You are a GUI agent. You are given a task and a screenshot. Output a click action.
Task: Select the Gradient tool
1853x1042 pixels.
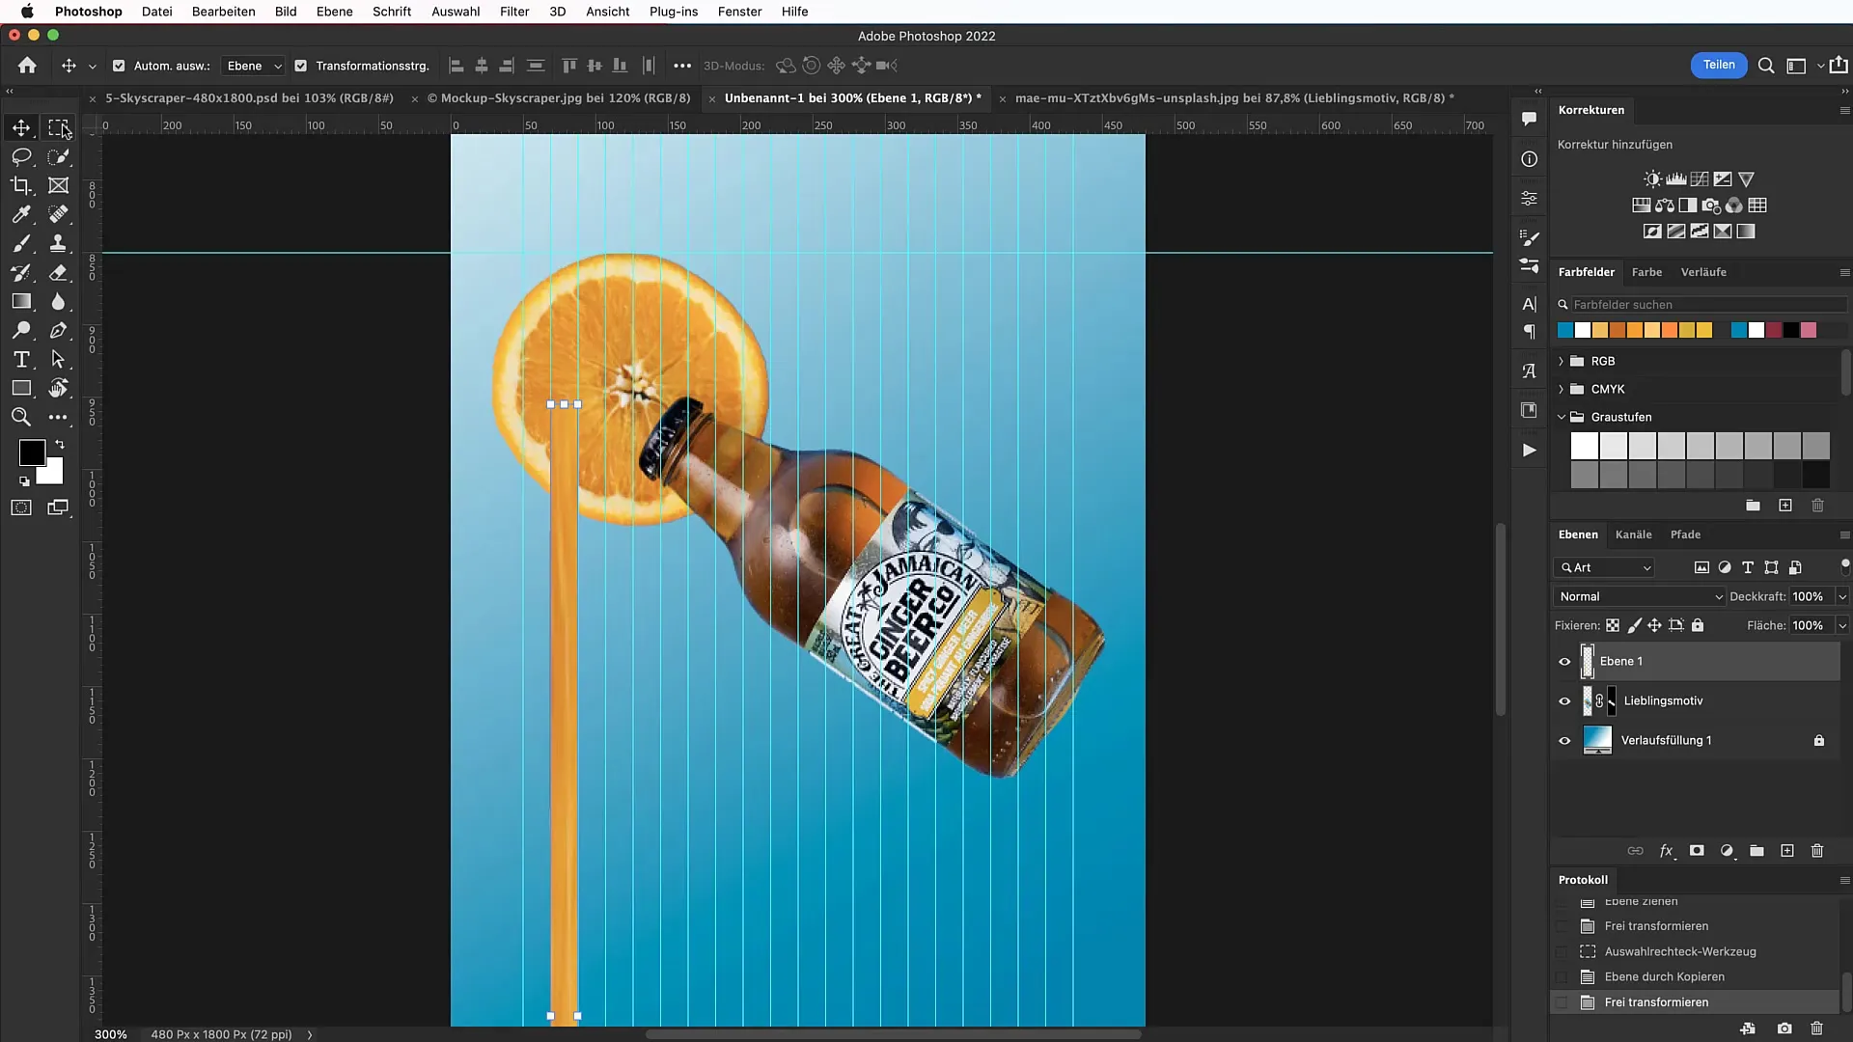(x=21, y=301)
